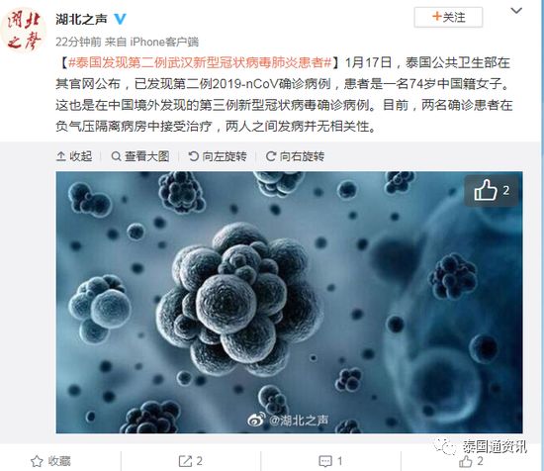
Task: Click the 22分钟前 timestamp link
Action: [78, 42]
